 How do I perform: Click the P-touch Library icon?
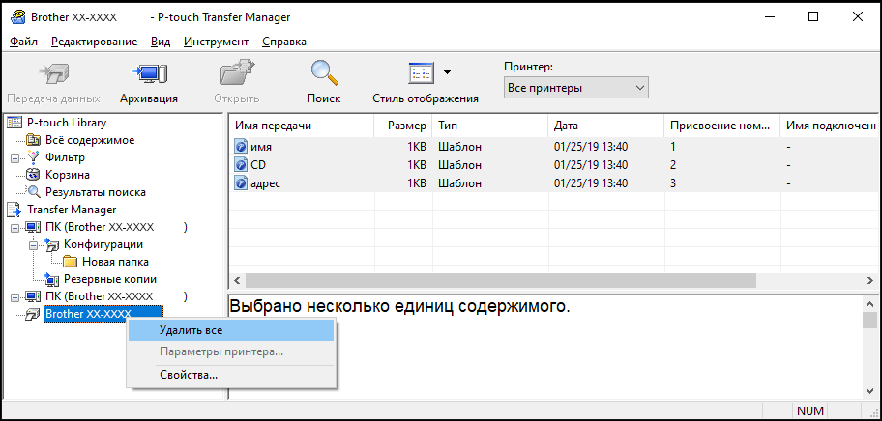[x=15, y=123]
